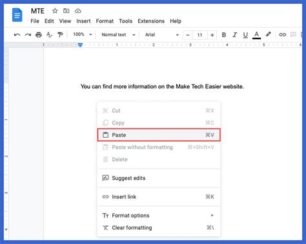Open the Tools menu

[x=126, y=21]
